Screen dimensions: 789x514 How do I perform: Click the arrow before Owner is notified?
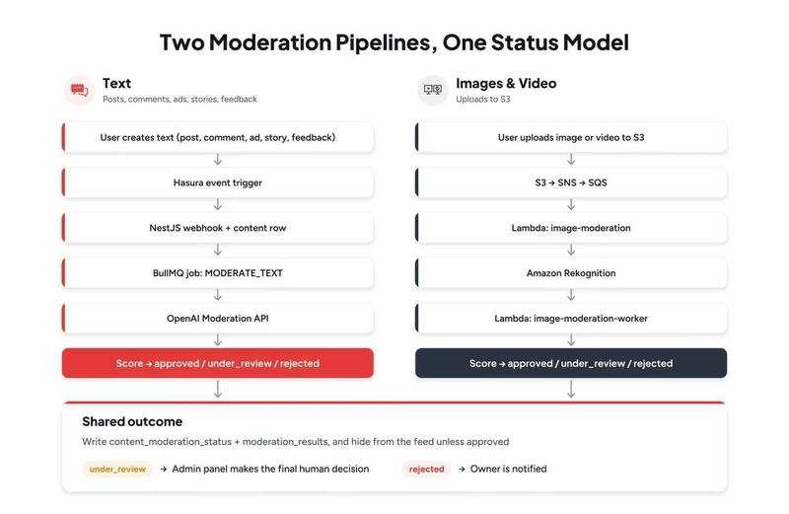pos(462,470)
